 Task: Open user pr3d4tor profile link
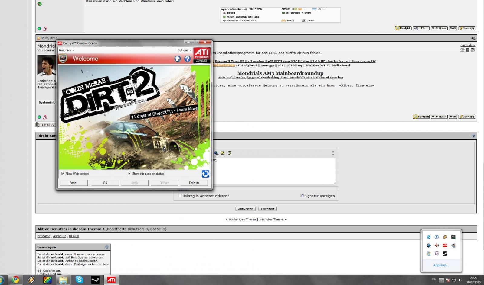44,236
